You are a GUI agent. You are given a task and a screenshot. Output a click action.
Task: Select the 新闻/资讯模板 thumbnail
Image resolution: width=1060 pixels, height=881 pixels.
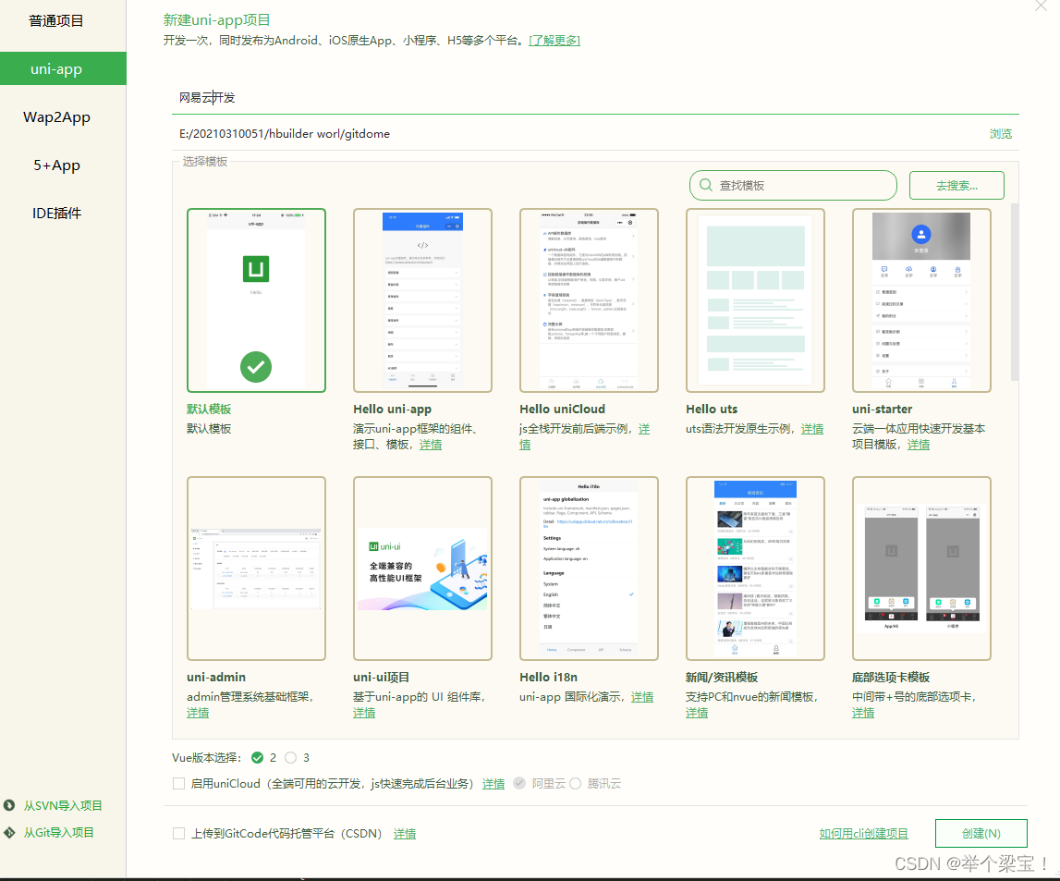pyautogui.click(x=755, y=569)
